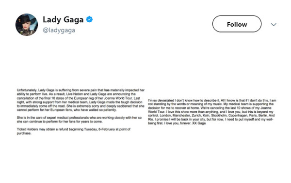291x183 pixels.
Task: Open Lady Gaga's profile avatar photo
Action: 27,25
